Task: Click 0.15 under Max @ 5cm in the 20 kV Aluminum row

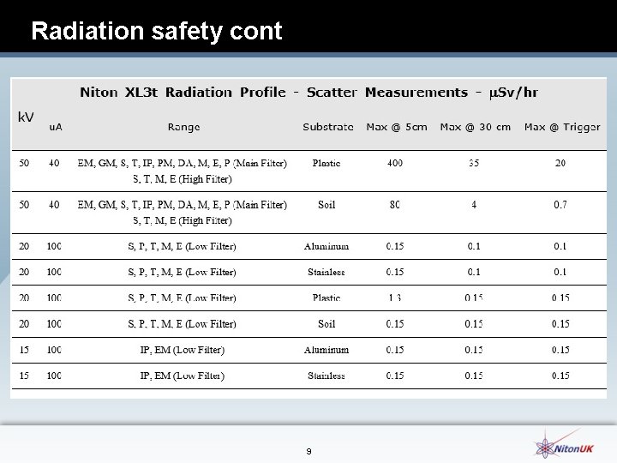Action: pyautogui.click(x=395, y=246)
